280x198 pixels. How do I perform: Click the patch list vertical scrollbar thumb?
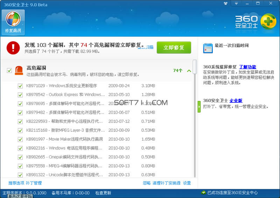(195, 67)
